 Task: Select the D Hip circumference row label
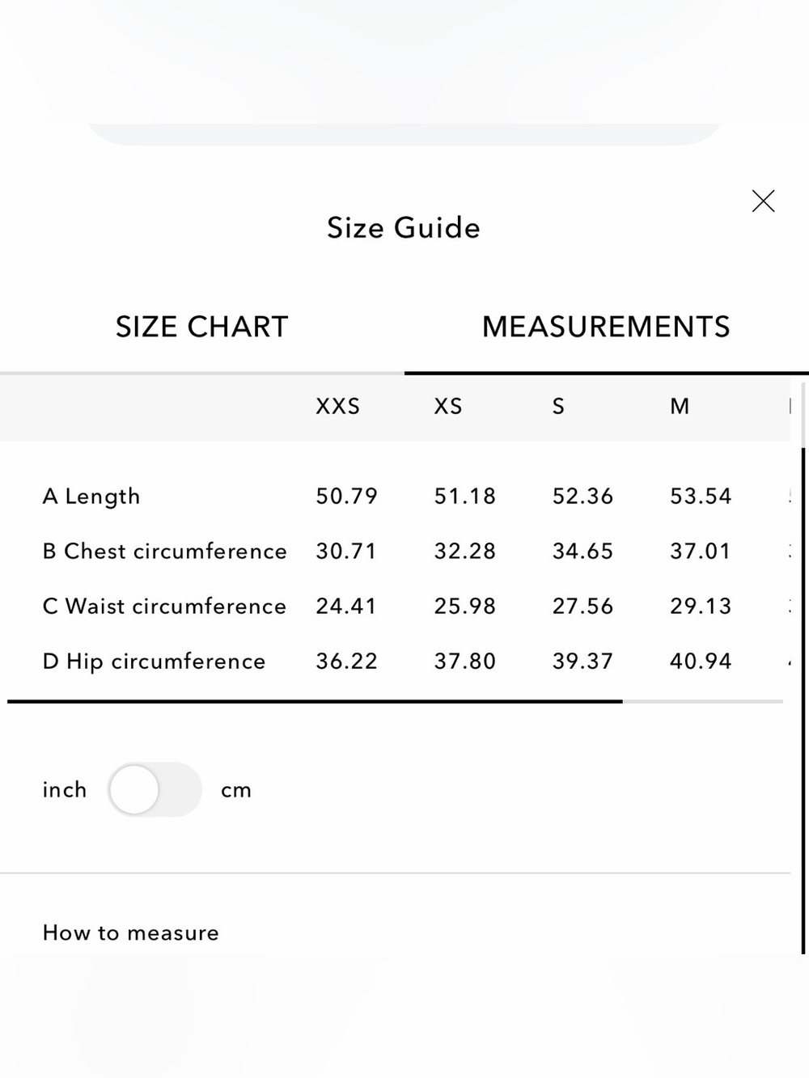(154, 662)
